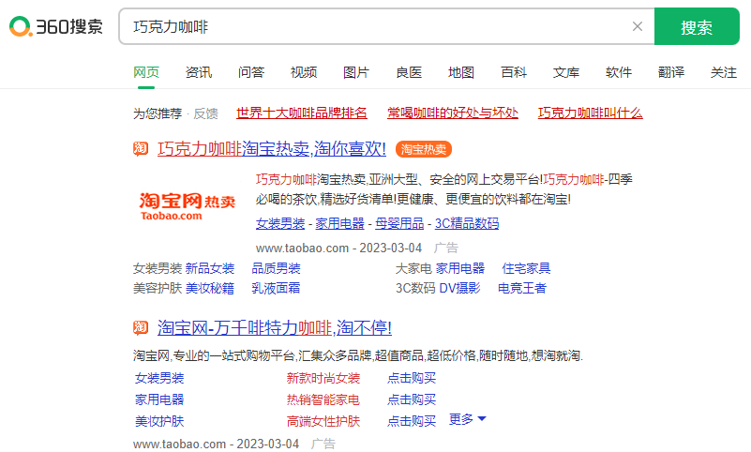
Task: Open suggestion 巧克力咖啡叫什么
Action: 590,113
